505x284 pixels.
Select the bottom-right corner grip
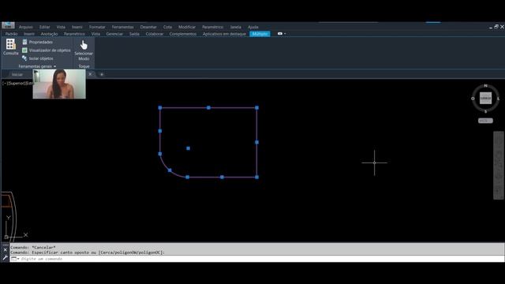256,177
